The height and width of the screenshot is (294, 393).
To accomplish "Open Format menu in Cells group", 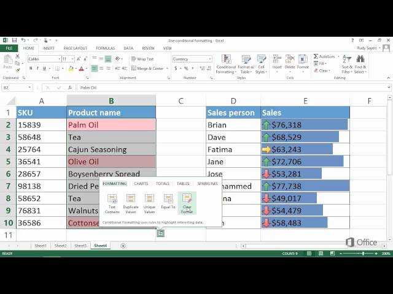I will pyautogui.click(x=303, y=64).
